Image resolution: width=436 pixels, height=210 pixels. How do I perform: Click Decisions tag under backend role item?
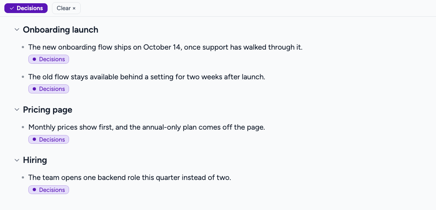49,190
